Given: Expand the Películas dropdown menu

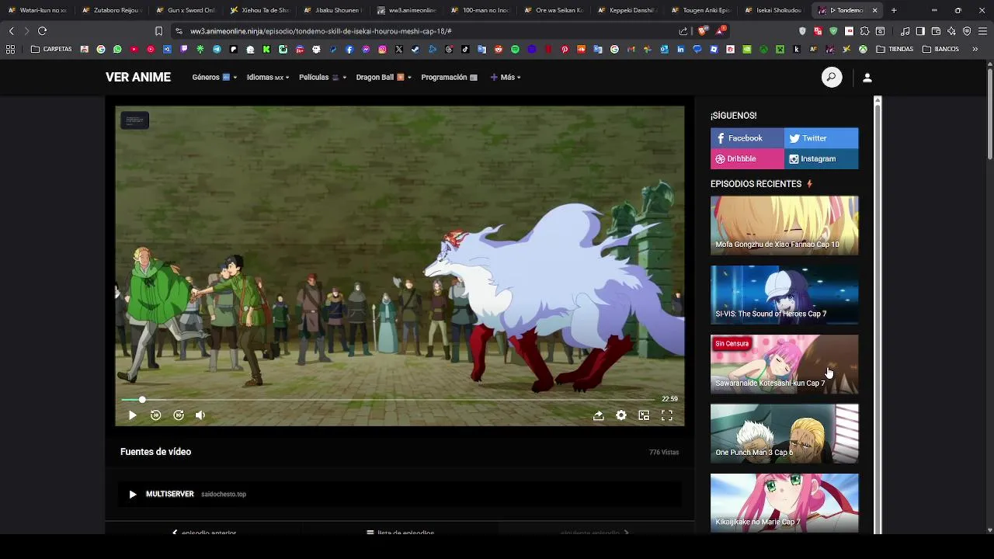Looking at the screenshot, I should (322, 78).
